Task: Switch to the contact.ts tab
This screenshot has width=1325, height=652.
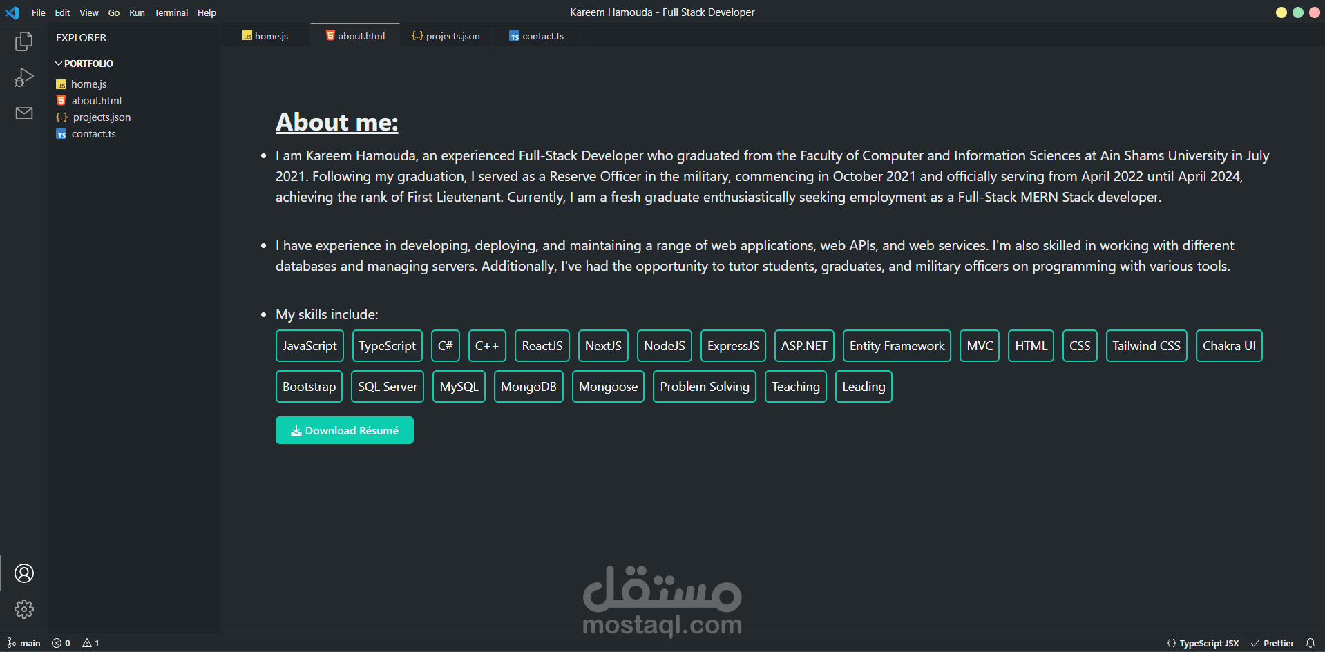Action: click(x=536, y=36)
